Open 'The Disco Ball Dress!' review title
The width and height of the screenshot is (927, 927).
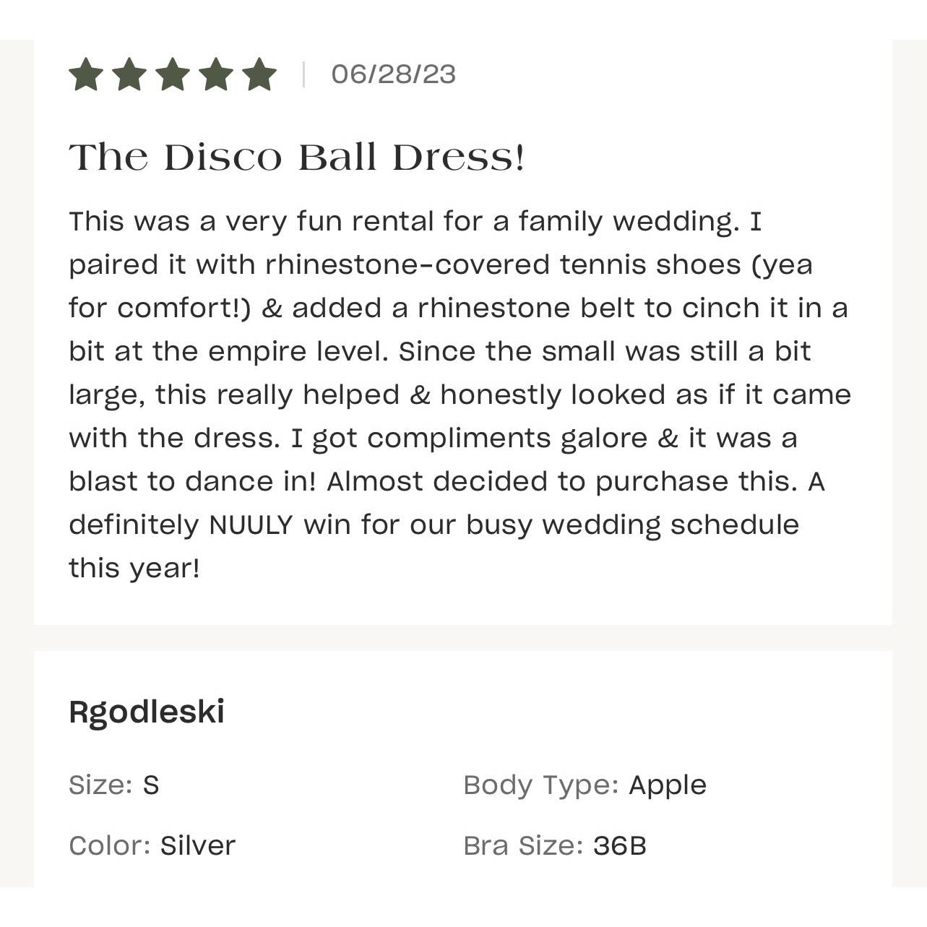click(296, 158)
